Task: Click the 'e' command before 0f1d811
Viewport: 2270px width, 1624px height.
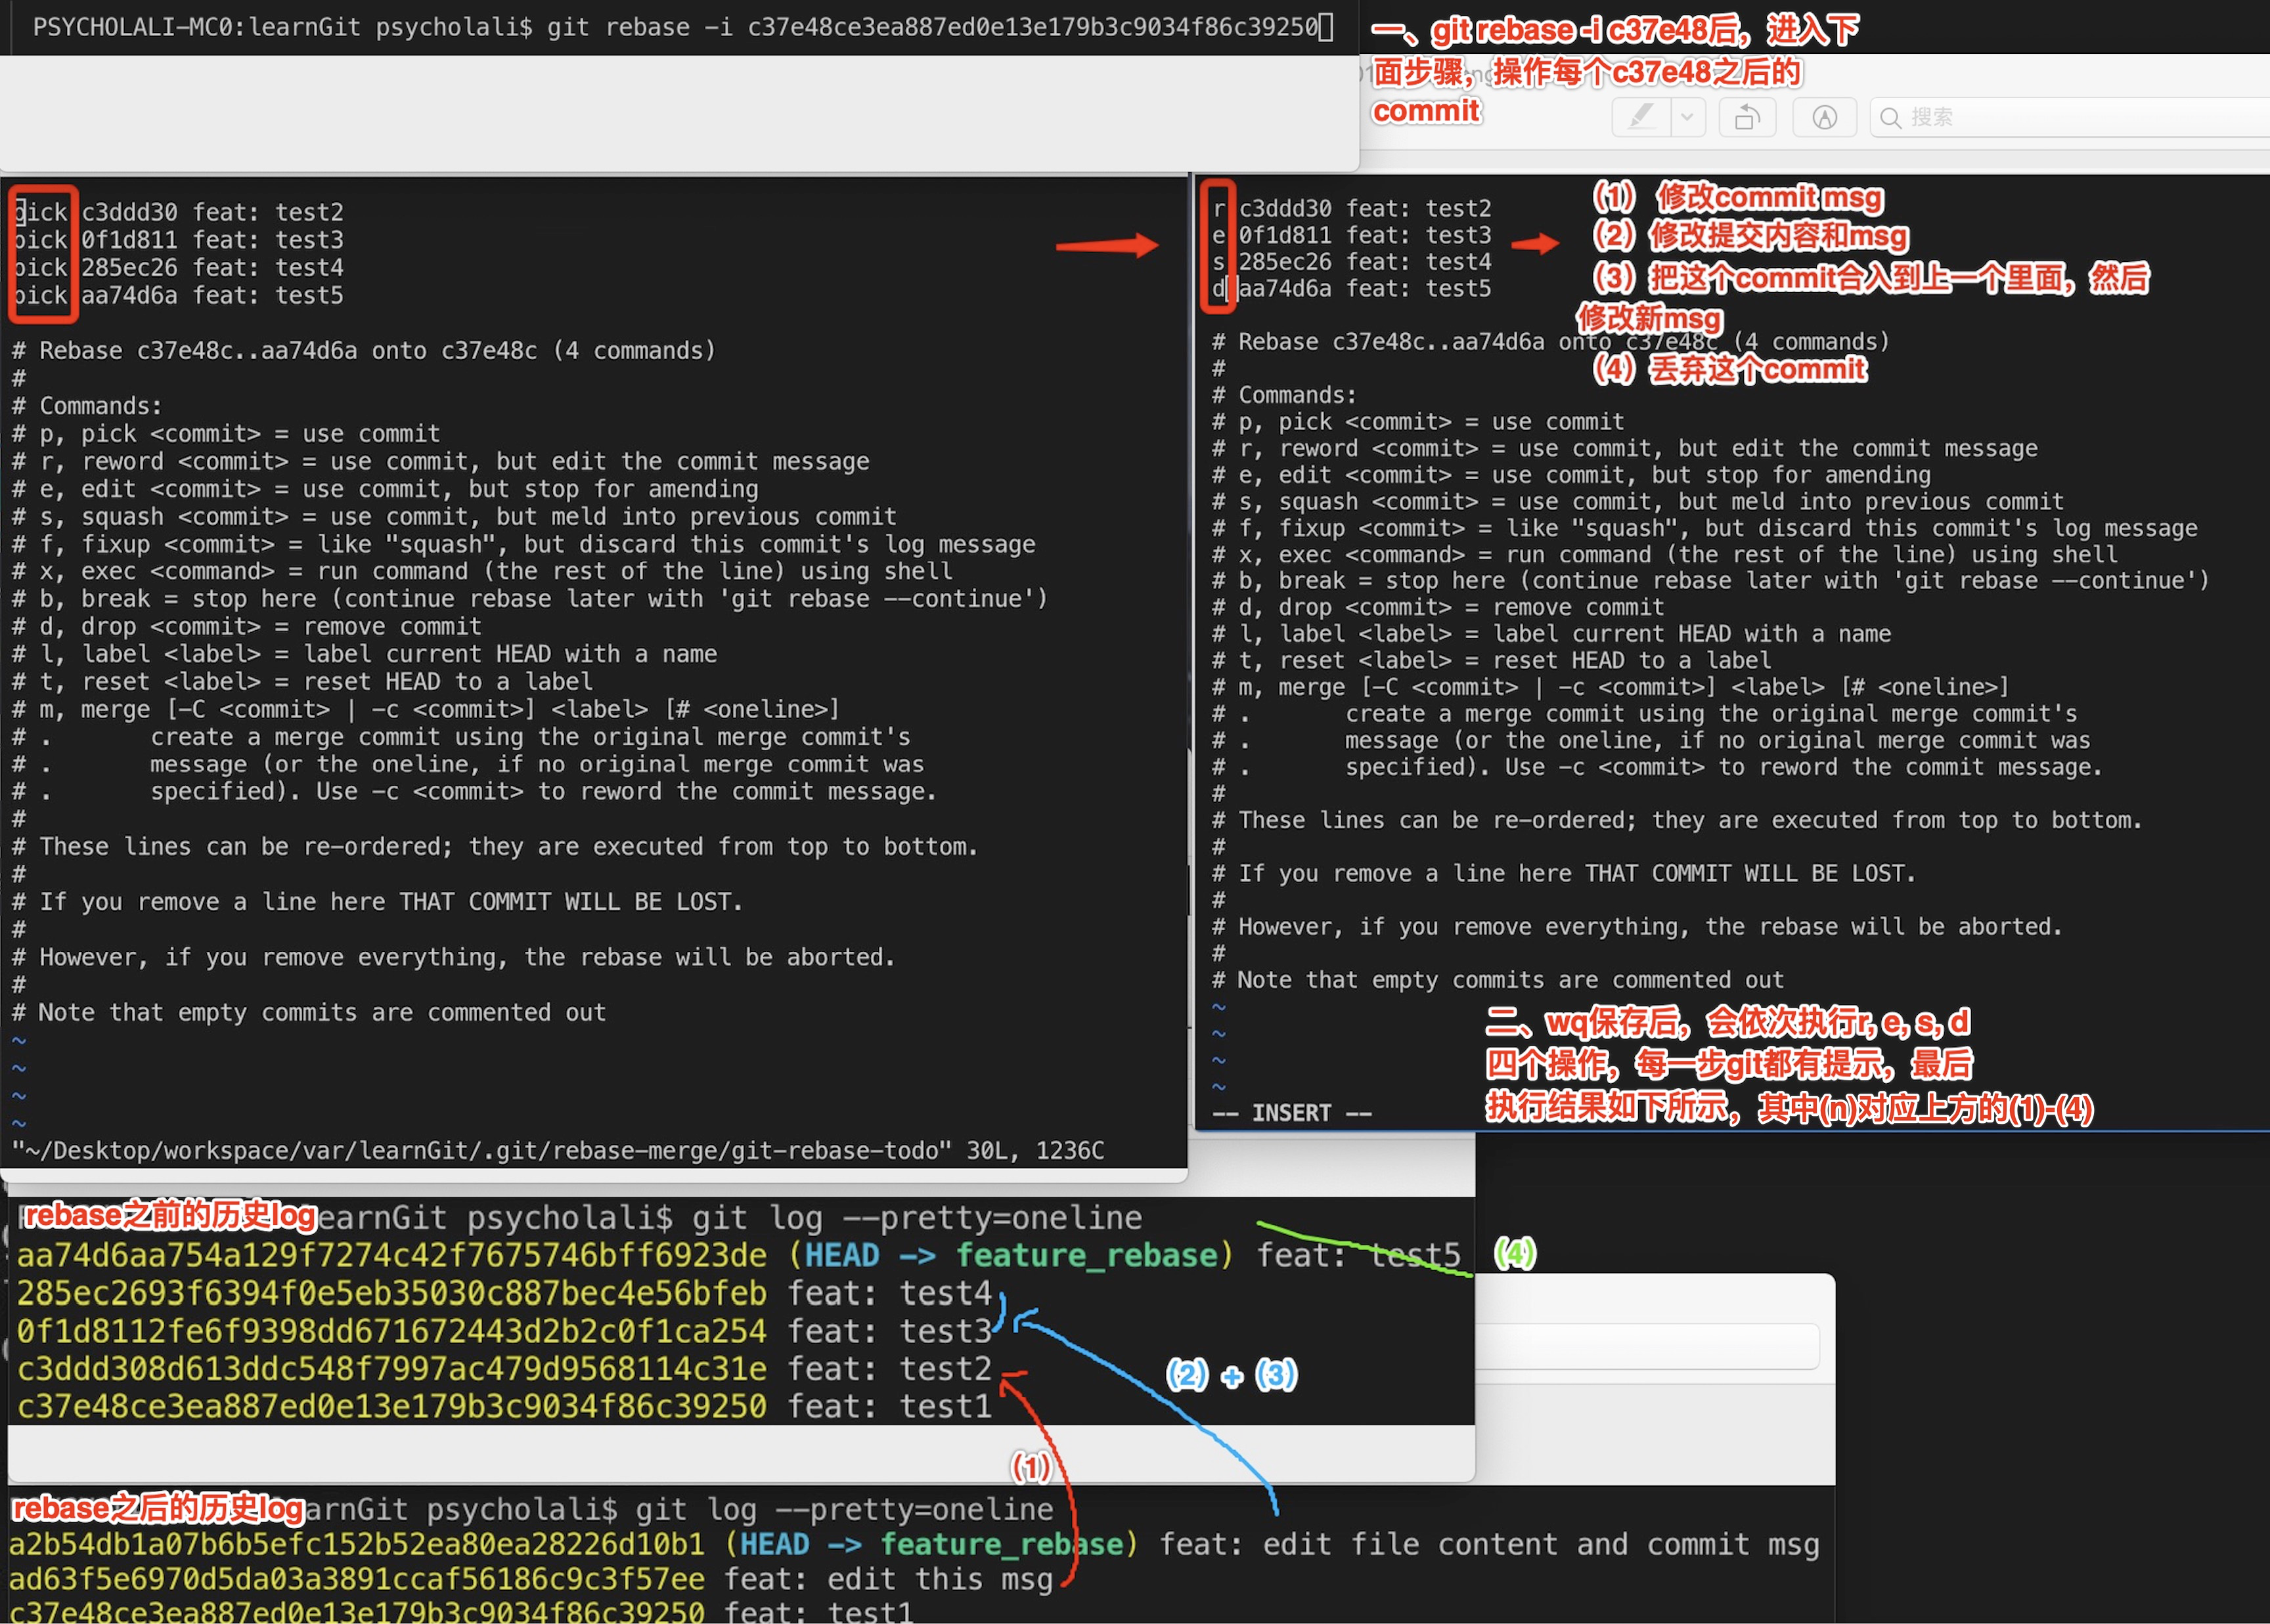Action: tap(1218, 235)
